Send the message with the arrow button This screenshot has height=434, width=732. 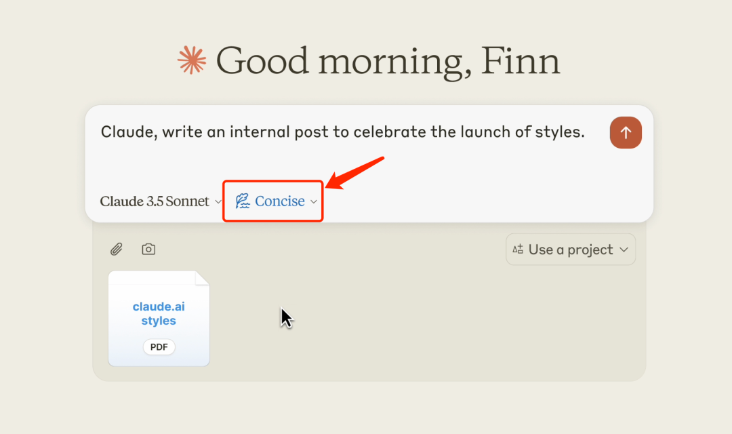pos(626,133)
